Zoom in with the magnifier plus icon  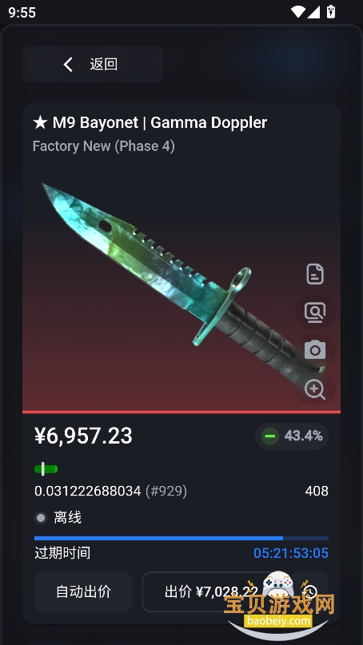[315, 388]
